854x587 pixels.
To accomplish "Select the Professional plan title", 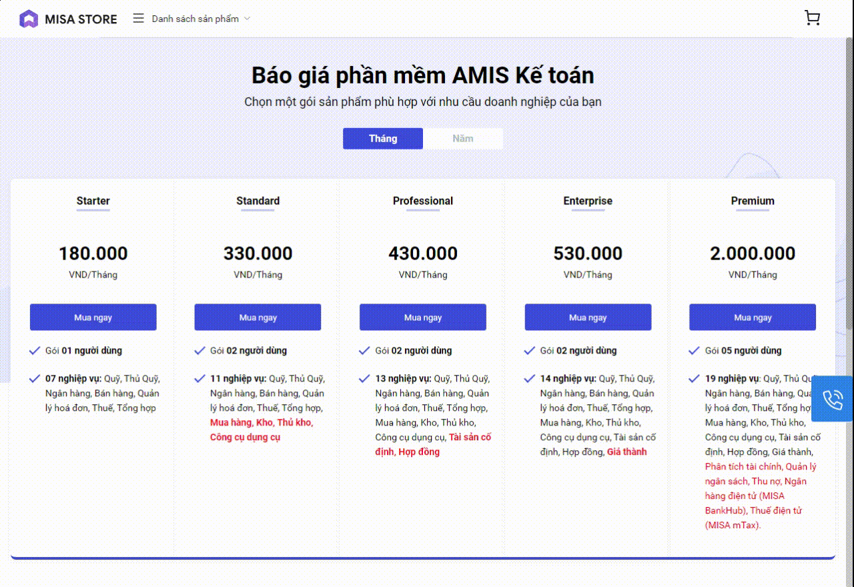I will (x=423, y=201).
